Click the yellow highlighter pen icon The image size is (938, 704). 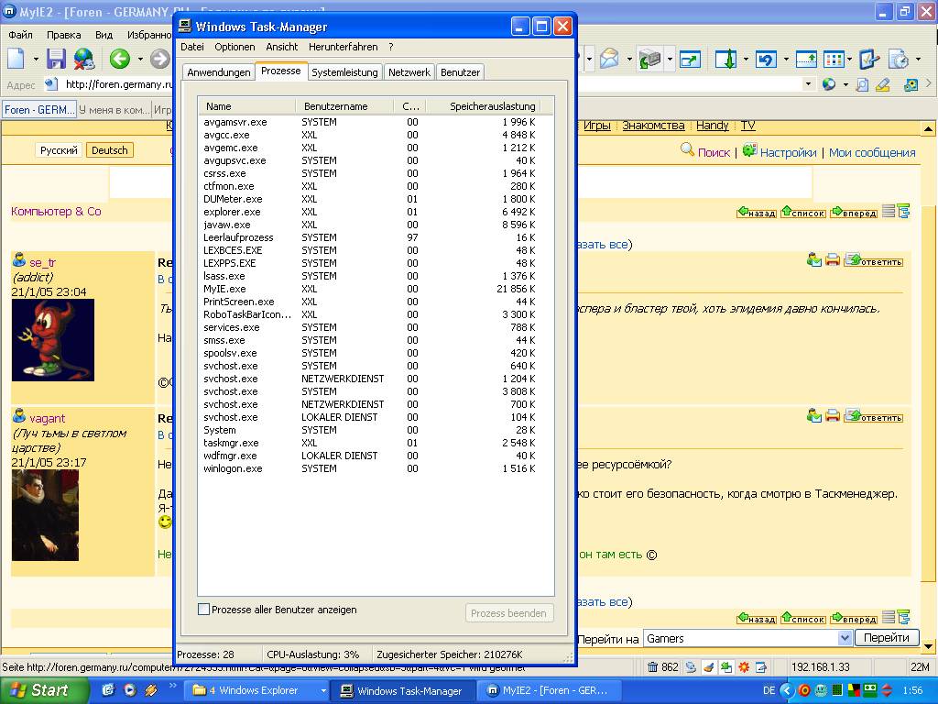[882, 84]
